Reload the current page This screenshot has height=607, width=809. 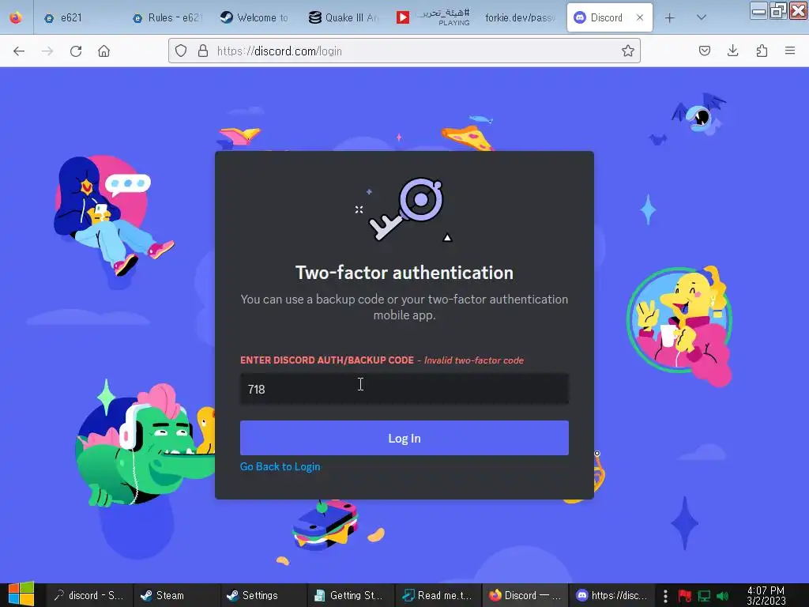tap(76, 51)
